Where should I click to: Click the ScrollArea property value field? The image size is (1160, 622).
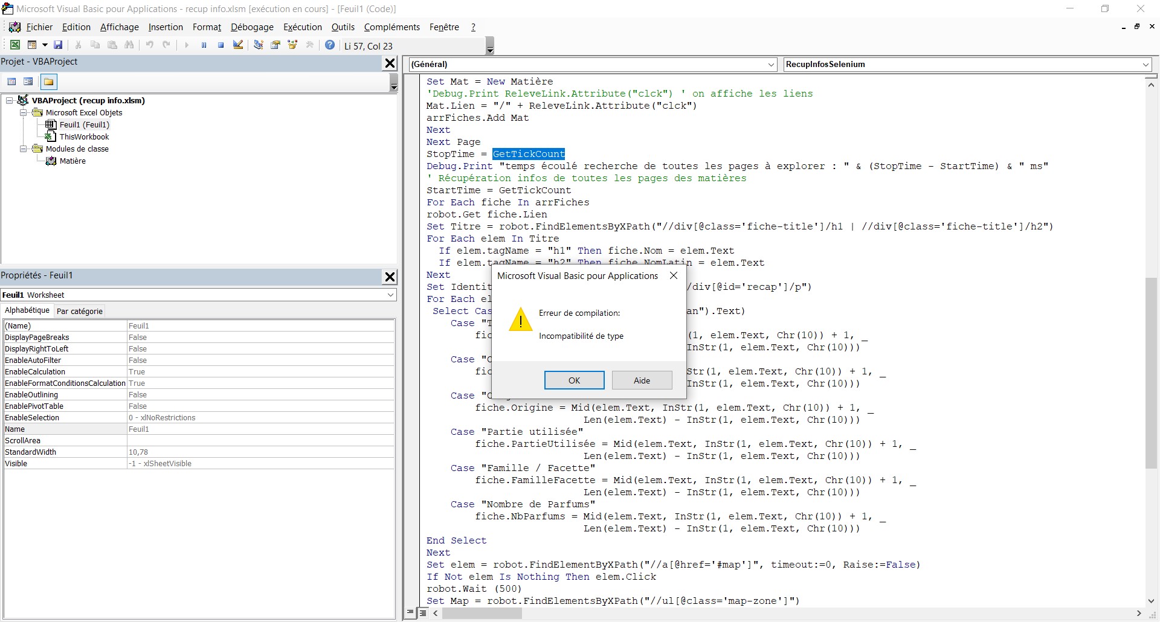[260, 441]
